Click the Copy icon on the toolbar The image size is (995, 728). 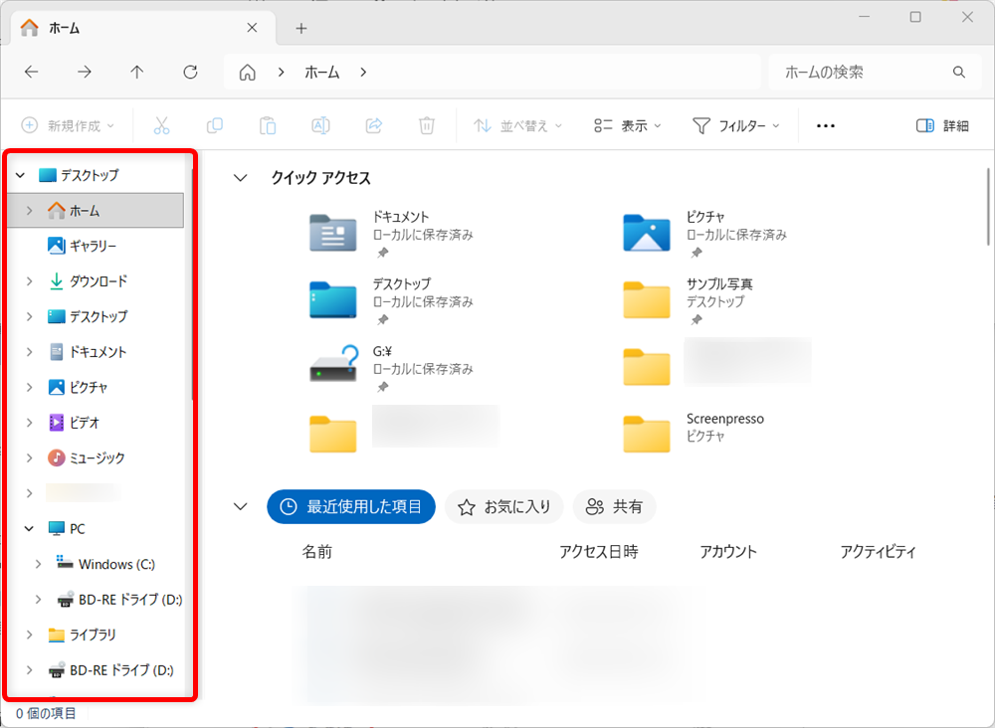(x=215, y=125)
